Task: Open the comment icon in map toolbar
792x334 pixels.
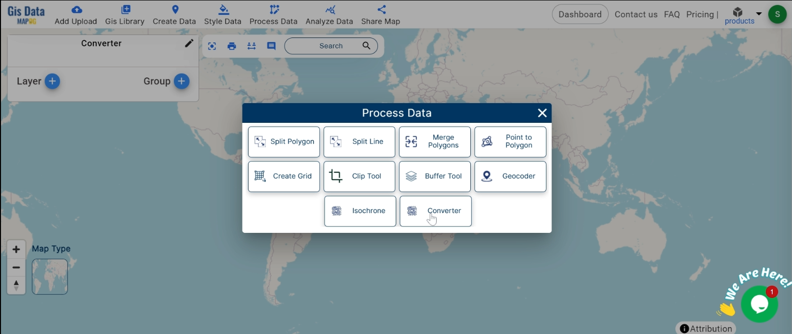Action: [271, 46]
